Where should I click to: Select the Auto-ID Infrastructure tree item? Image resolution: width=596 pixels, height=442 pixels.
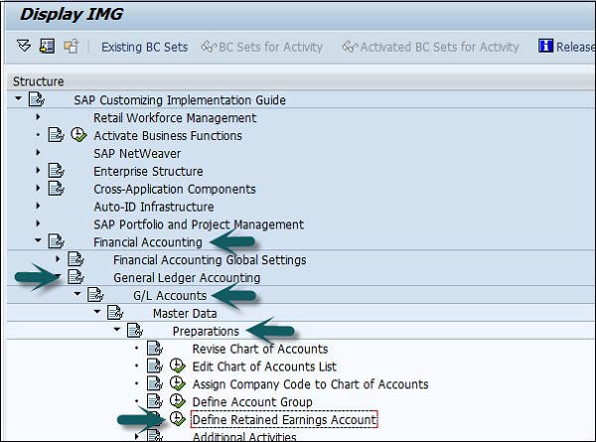[x=153, y=207]
